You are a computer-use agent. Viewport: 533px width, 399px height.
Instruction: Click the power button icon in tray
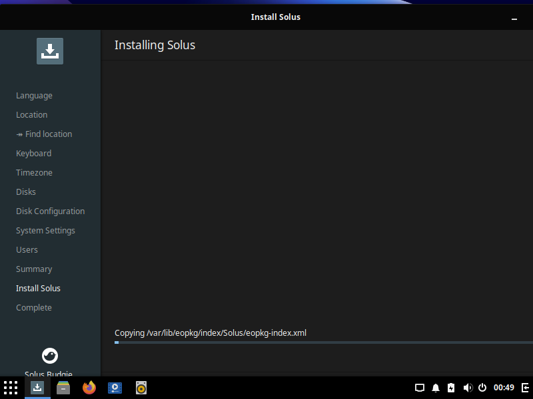pyautogui.click(x=482, y=388)
